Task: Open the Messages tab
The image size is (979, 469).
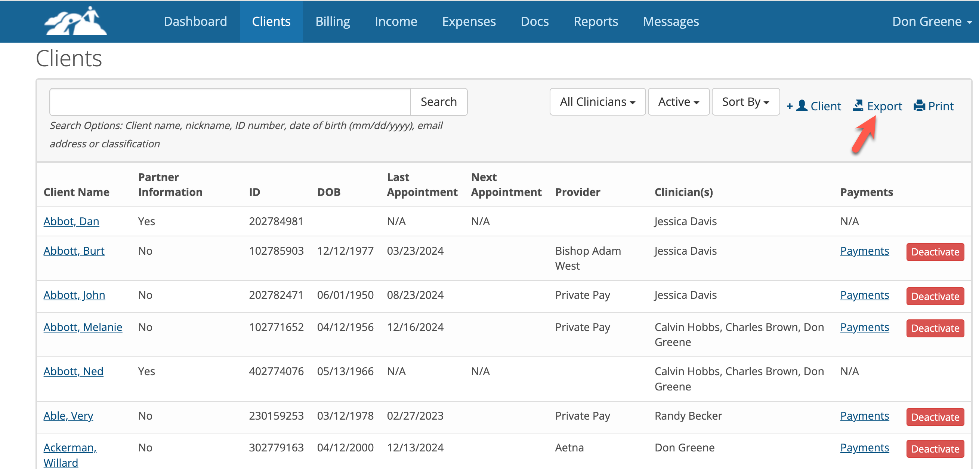Action: pos(671,21)
